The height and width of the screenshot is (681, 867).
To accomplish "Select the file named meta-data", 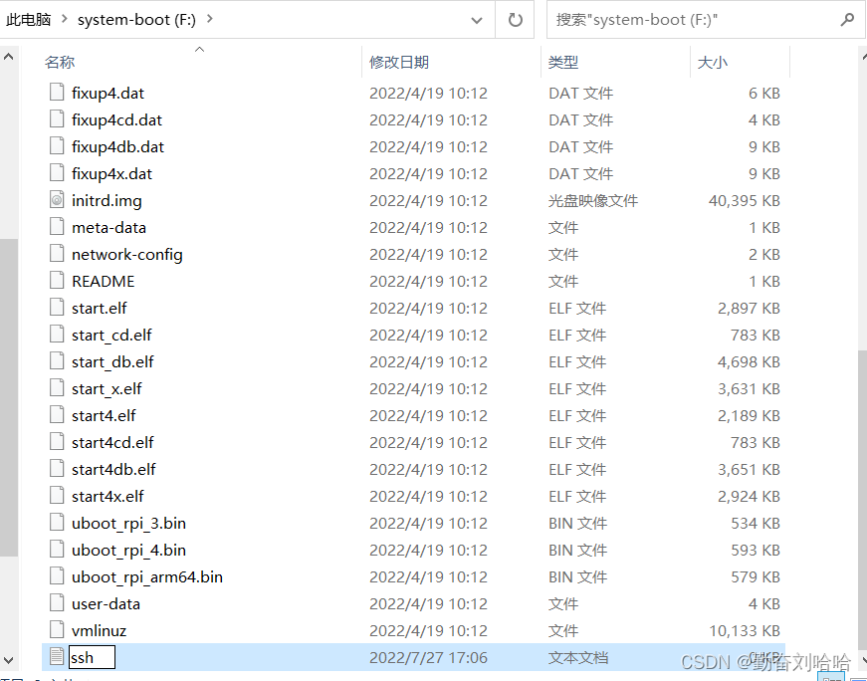I will point(108,227).
